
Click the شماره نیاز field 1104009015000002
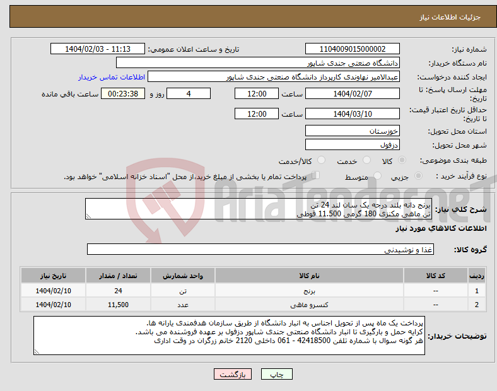[x=352, y=49]
